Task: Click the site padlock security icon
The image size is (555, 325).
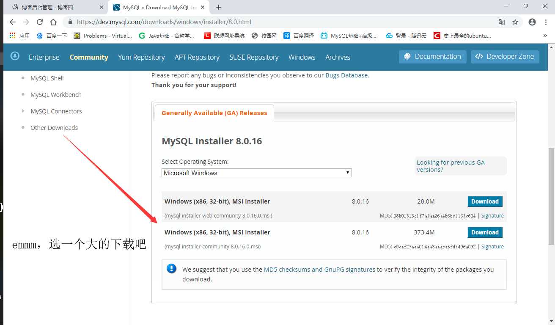Action: [x=70, y=22]
